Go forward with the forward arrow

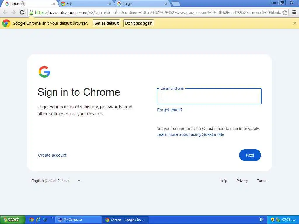point(13,12)
